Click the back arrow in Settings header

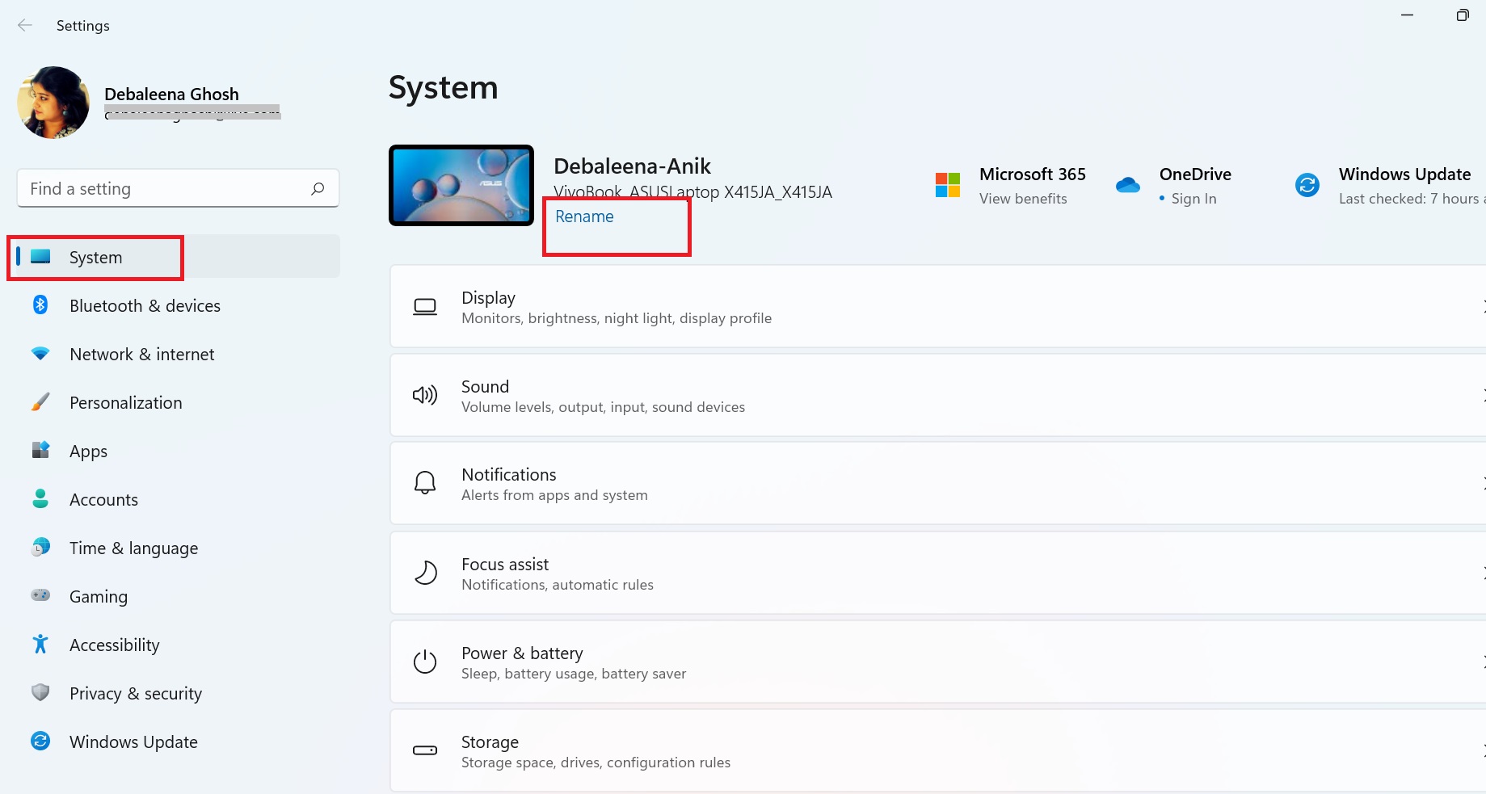click(x=25, y=25)
